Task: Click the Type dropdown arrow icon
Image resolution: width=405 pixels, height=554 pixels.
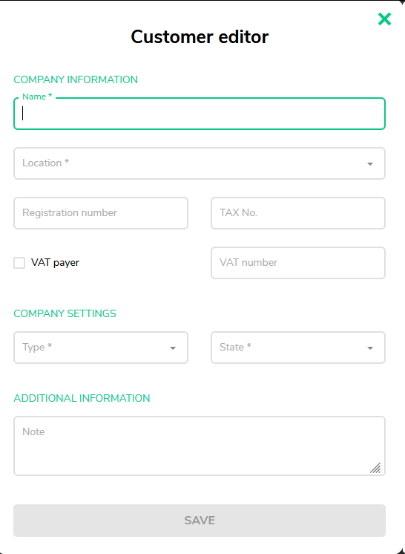Action: pos(173,348)
